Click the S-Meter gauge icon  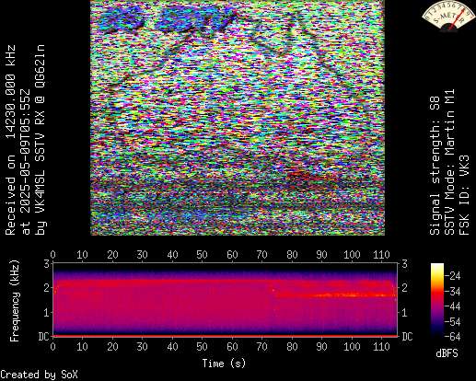[x=448, y=16]
